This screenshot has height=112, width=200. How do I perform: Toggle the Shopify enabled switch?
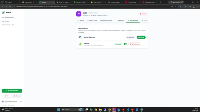[125, 44]
